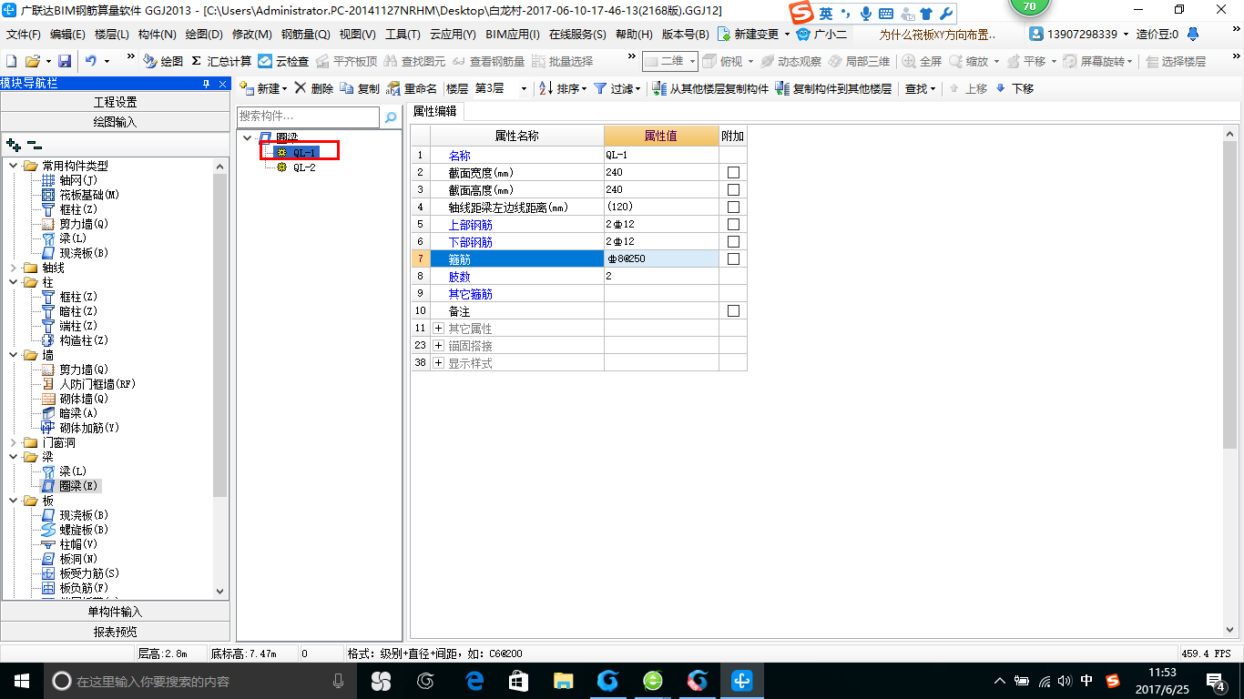The height and width of the screenshot is (699, 1244).
Task: Open 文件(F) menu
Action: tap(24, 34)
